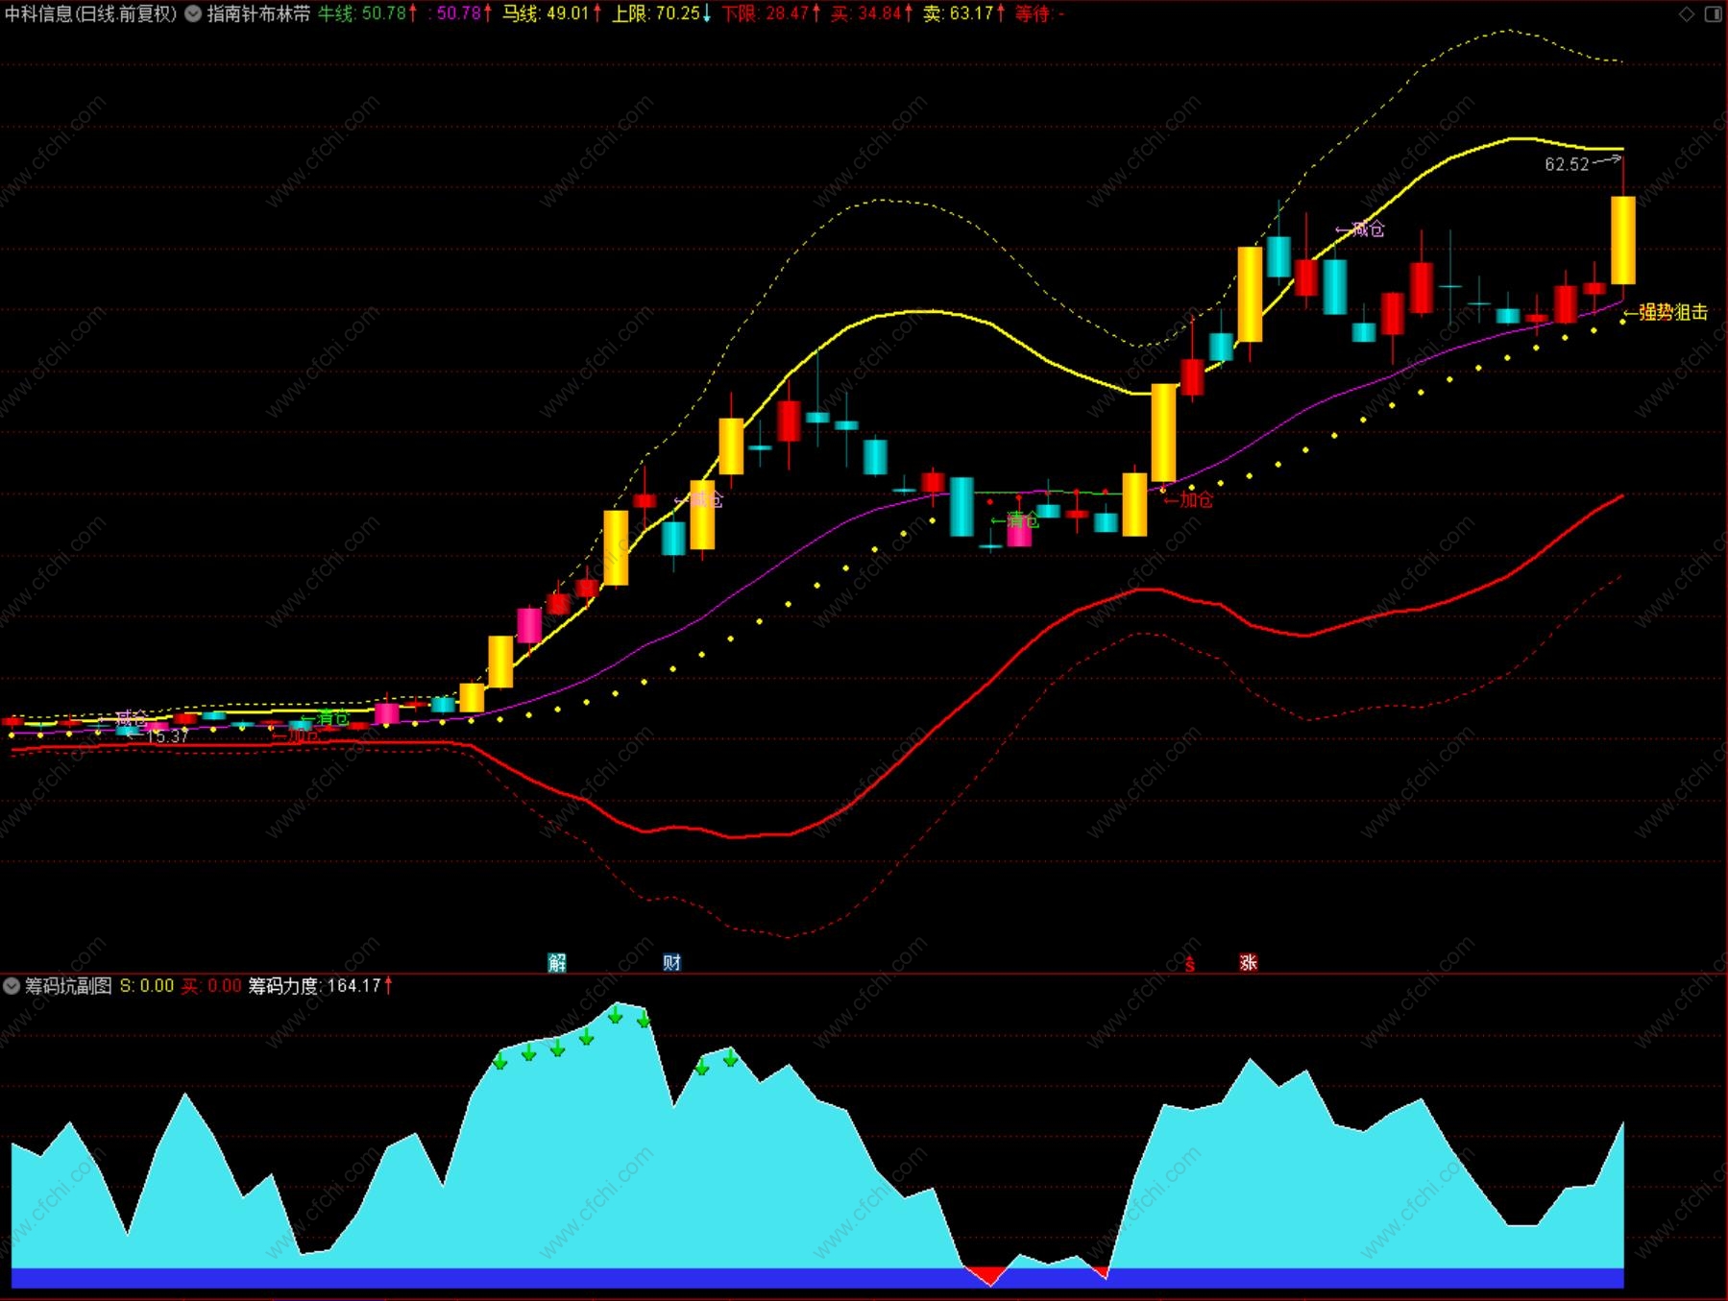The width and height of the screenshot is (1728, 1301).
Task: Click the 等待 label in header
Action: tap(1040, 13)
